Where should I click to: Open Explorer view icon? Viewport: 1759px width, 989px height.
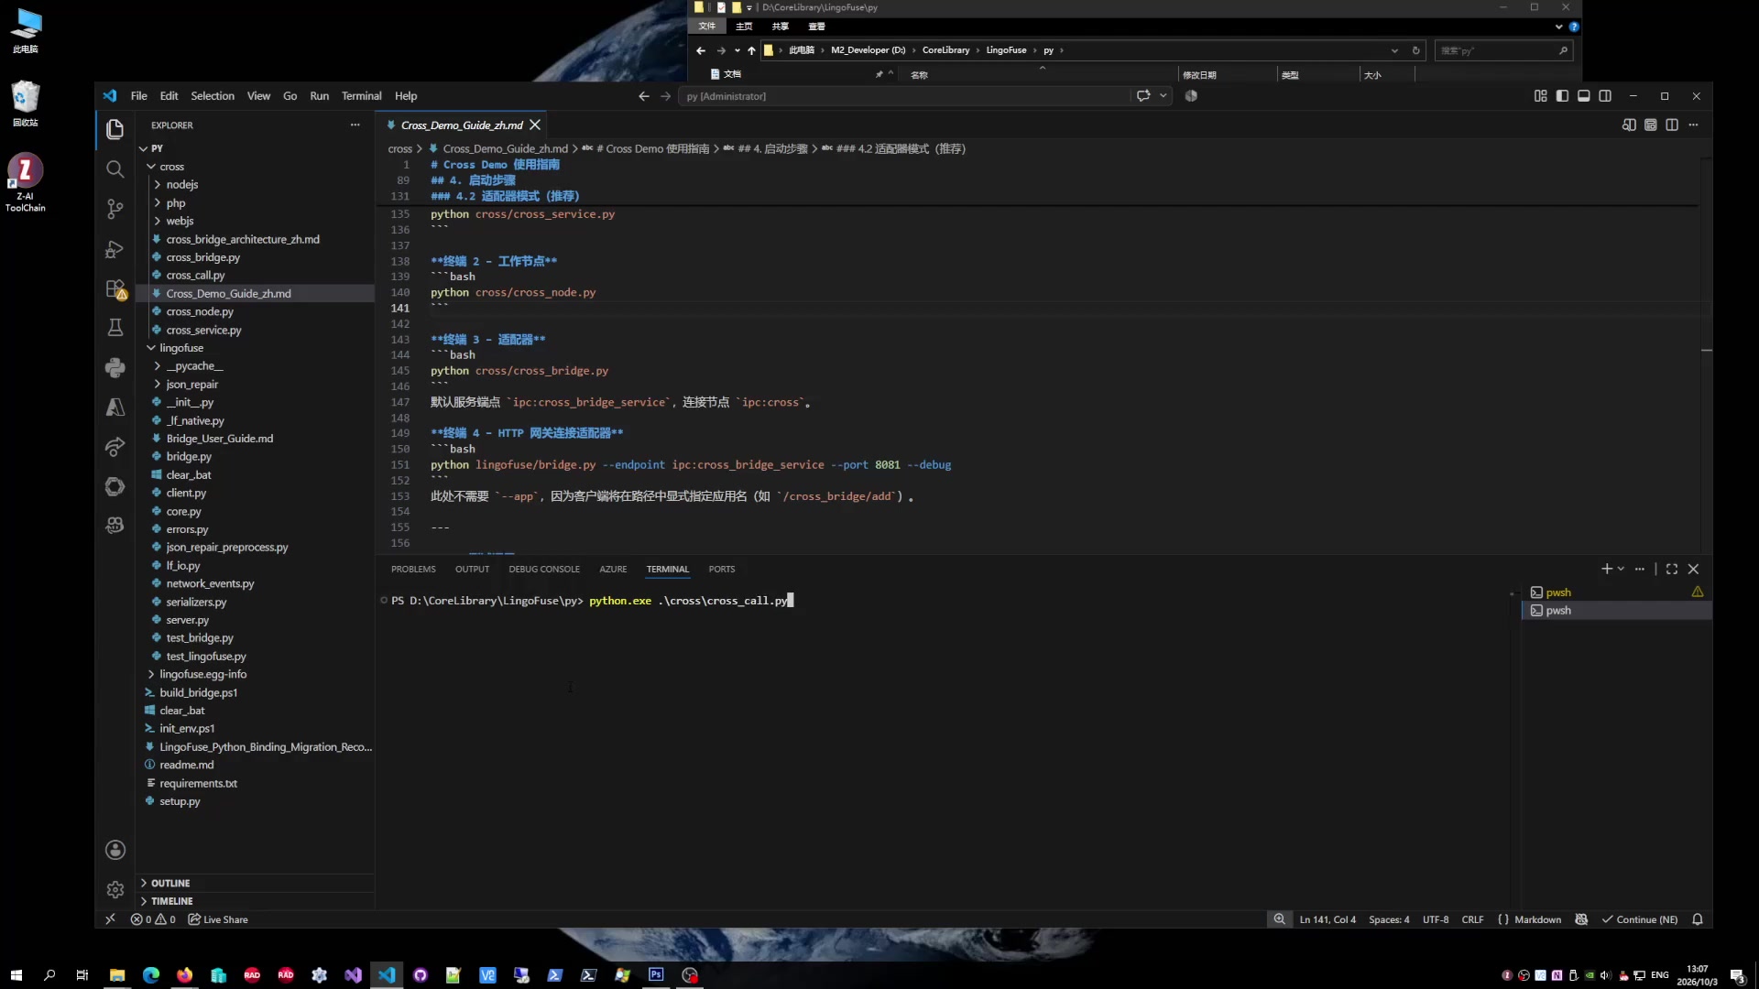click(115, 129)
